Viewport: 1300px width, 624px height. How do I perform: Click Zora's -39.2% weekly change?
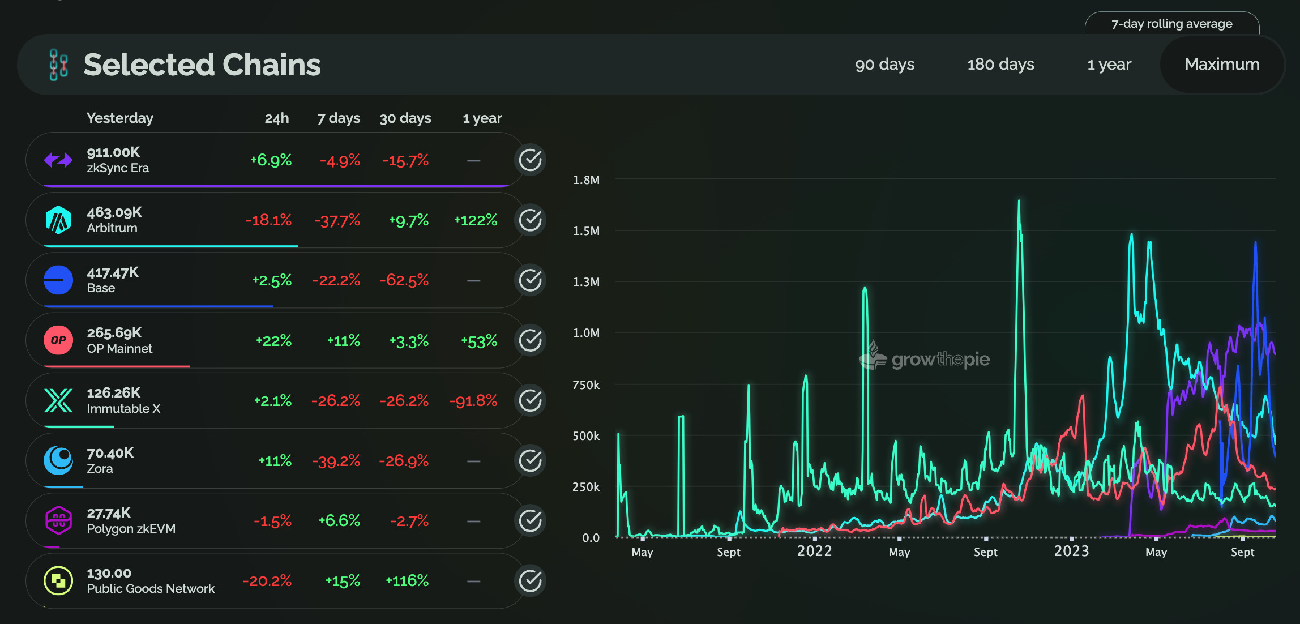point(336,461)
